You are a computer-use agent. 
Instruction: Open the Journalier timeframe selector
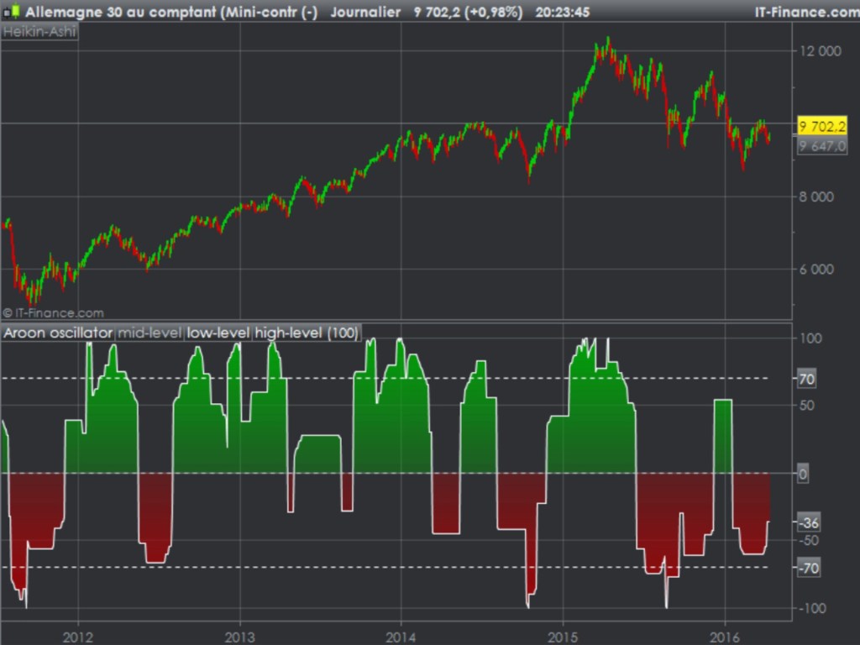364,12
